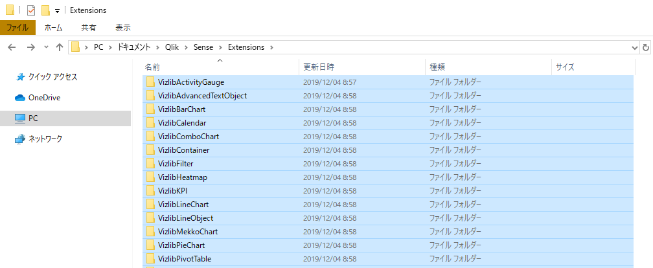Screen dimensions: 653x268
Task: Expand the chevron after Sense in breadcrumb
Action: tap(220, 47)
